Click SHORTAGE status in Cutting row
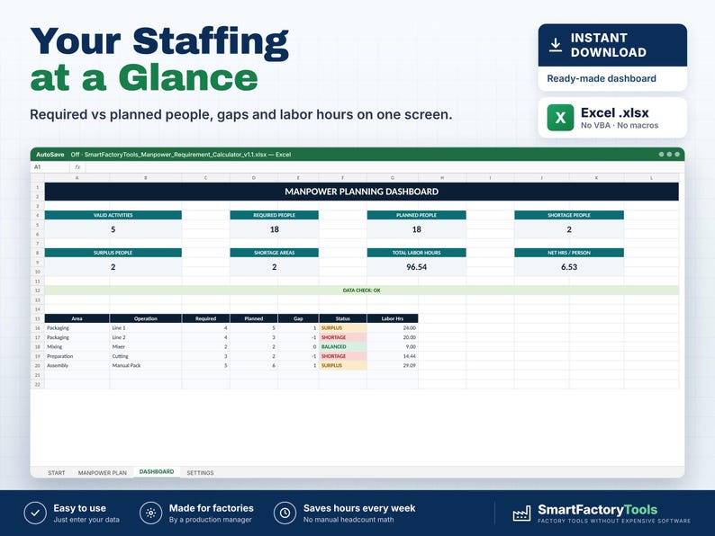This screenshot has width=715, height=536. coord(343,356)
